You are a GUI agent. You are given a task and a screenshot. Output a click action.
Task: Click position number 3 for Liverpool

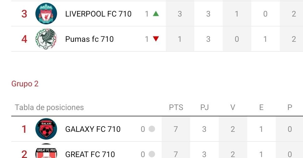click(24, 14)
